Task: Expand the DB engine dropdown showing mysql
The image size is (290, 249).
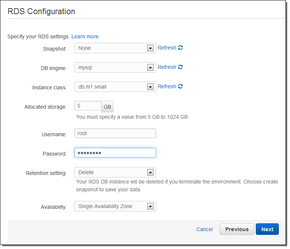Action: point(115,67)
